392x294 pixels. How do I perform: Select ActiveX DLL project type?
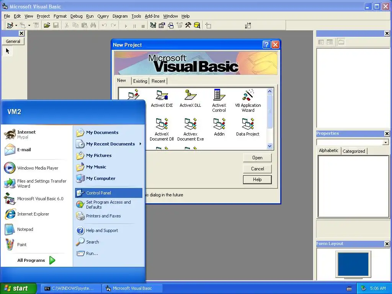[x=190, y=98]
